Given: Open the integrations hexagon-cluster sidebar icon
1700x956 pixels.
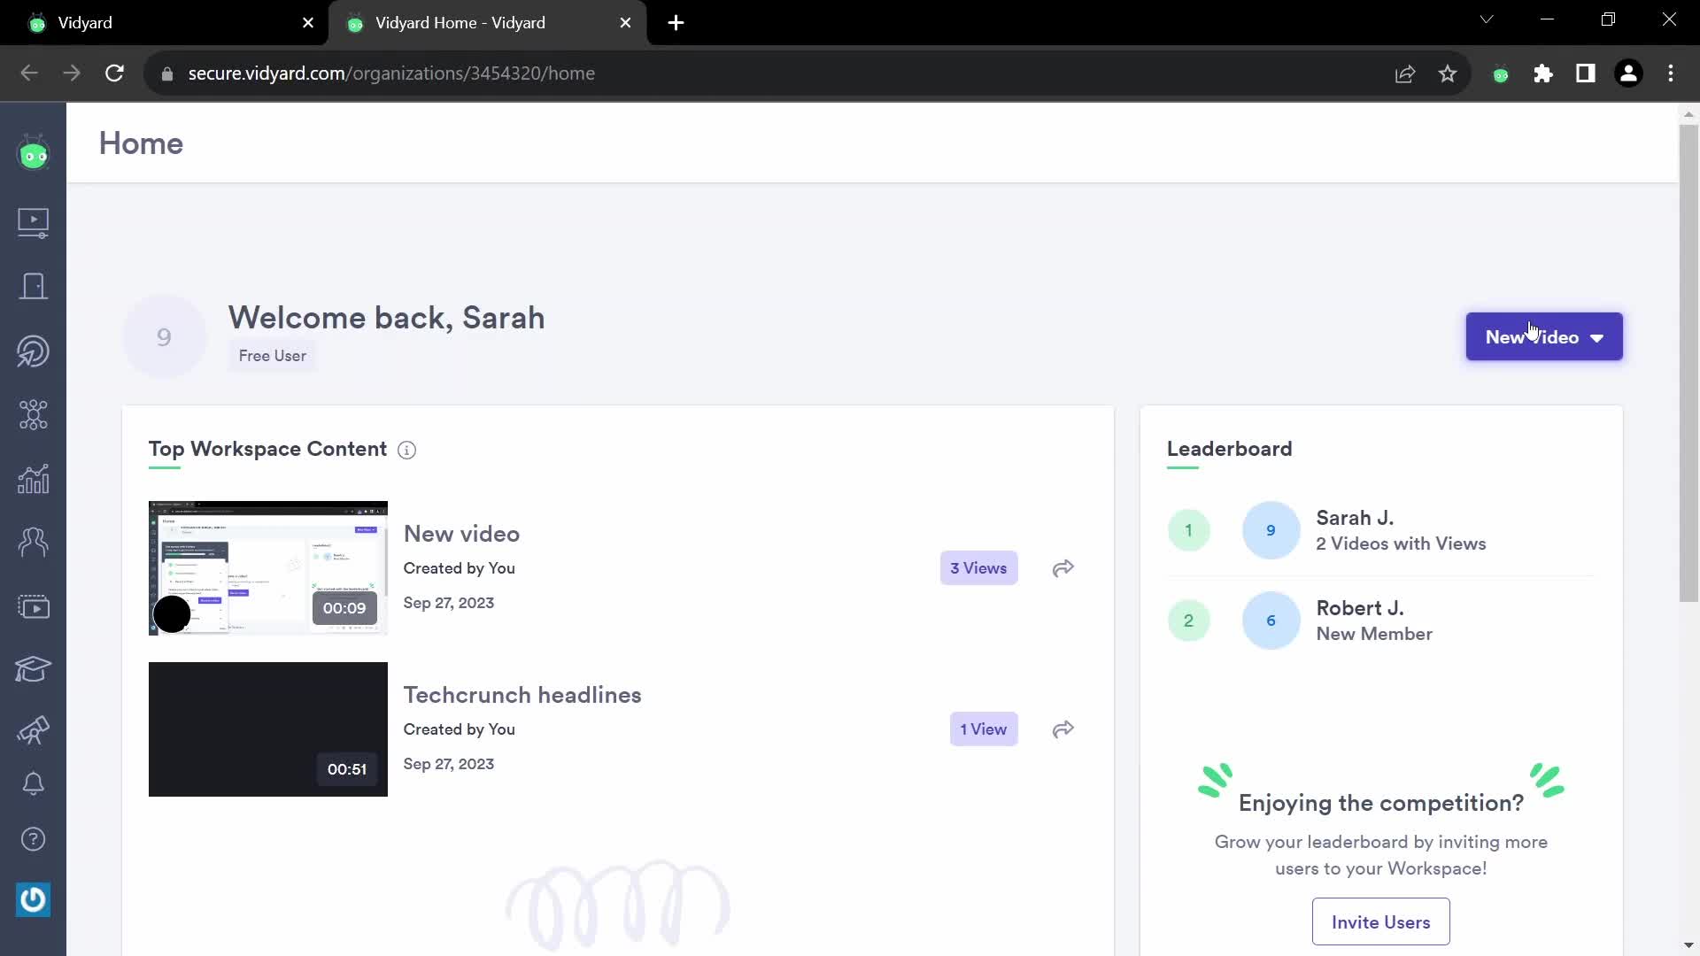Looking at the screenshot, I should click(x=34, y=414).
